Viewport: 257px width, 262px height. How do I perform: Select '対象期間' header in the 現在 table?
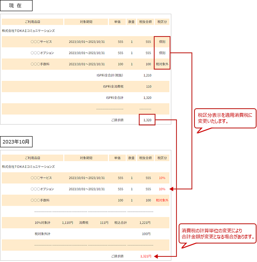tap(86, 22)
